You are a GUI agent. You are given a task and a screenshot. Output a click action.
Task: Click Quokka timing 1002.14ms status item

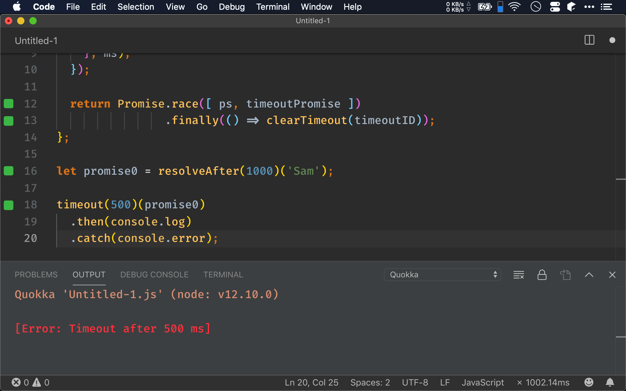pyautogui.click(x=543, y=382)
